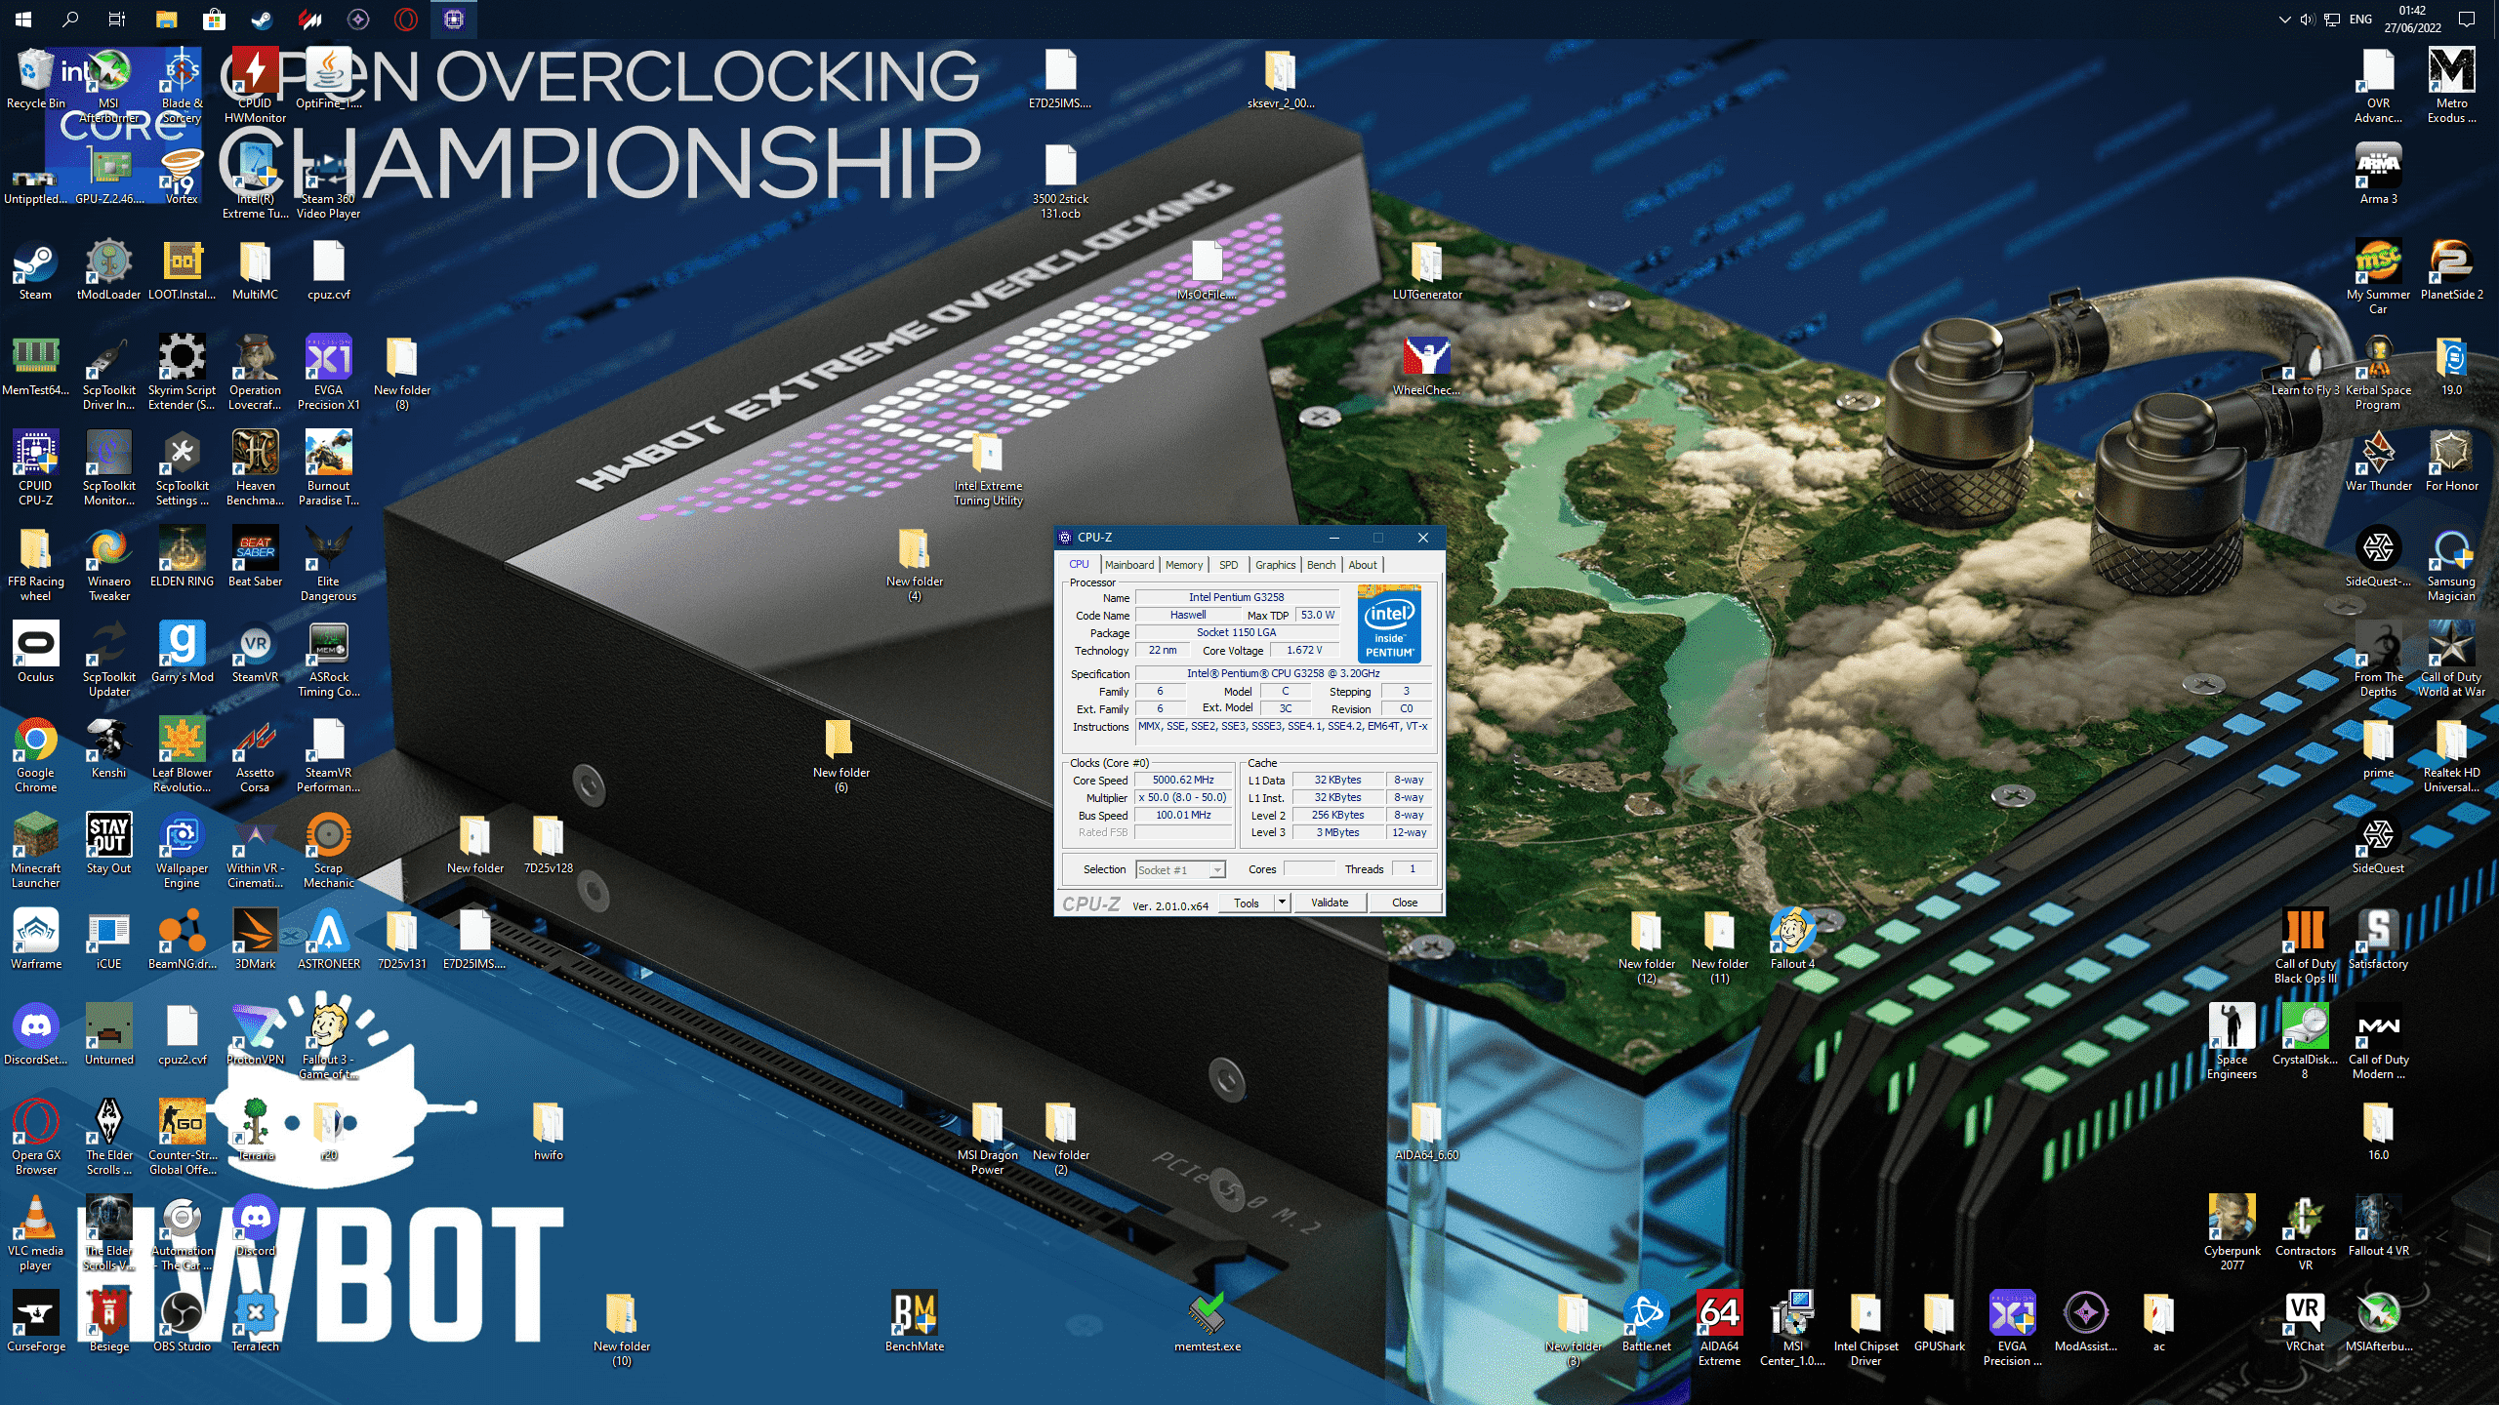Launch Warframe desktop icon
Viewport: 2499px width, 1405px height.
click(x=35, y=940)
